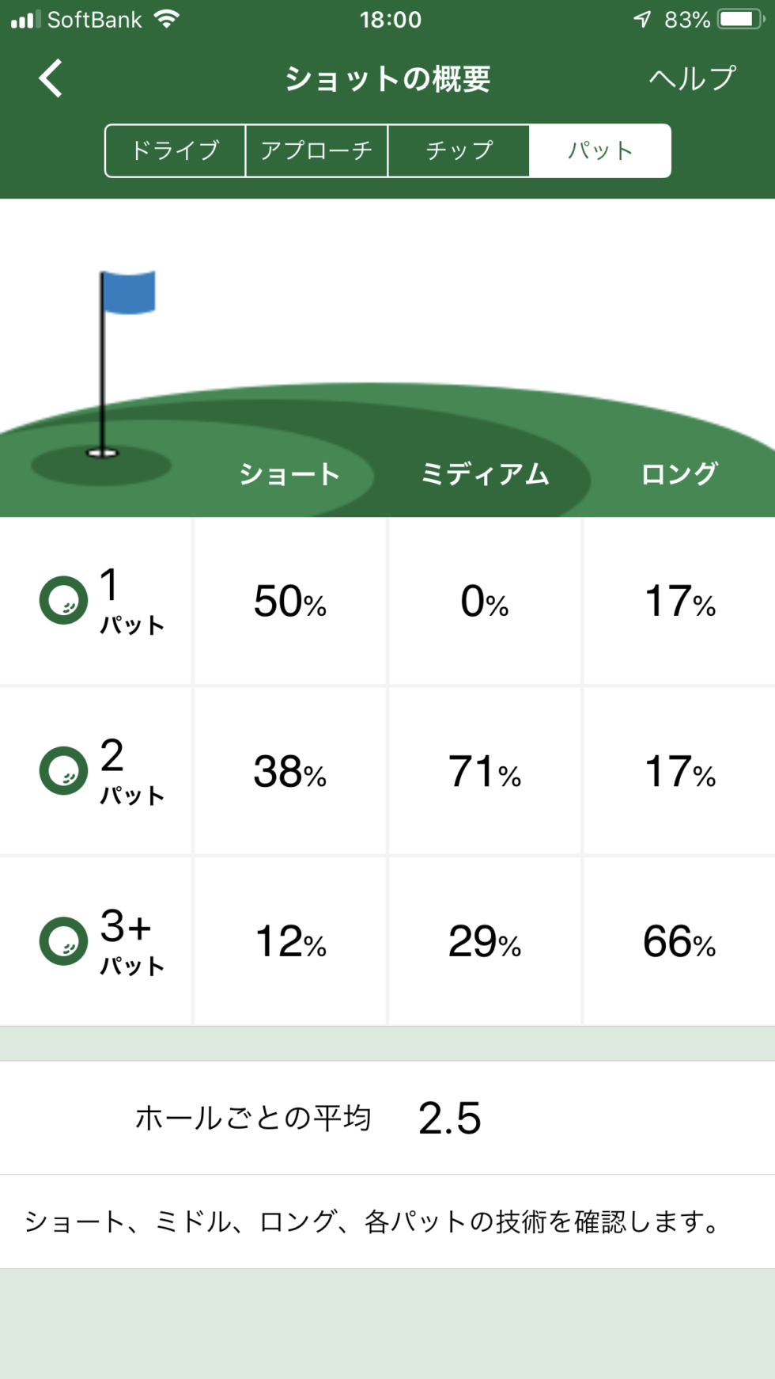The height and width of the screenshot is (1379, 775).
Task: Click the battery indicator showing 83%
Action: (x=732, y=19)
